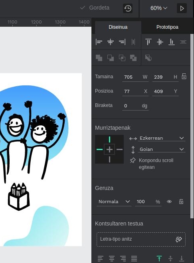Open Goian vertical constraint dropdown
This screenshot has width=194, height=263.
[x=161, y=149]
